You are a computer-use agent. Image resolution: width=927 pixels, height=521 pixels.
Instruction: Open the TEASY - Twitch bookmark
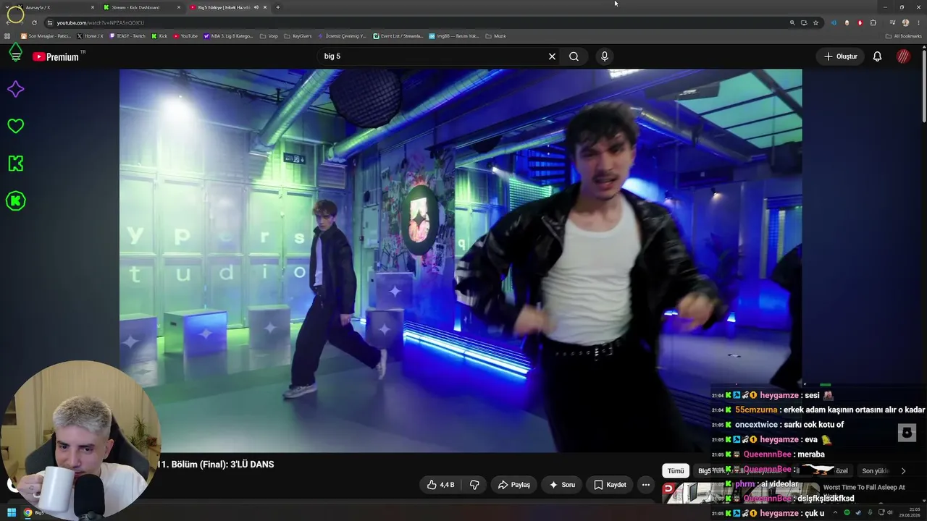click(x=127, y=35)
